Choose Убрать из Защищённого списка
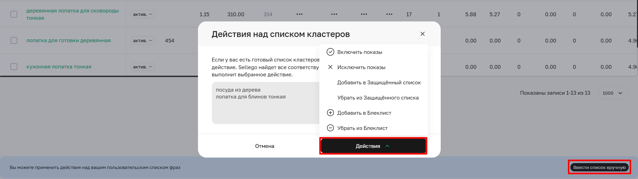 (378, 97)
